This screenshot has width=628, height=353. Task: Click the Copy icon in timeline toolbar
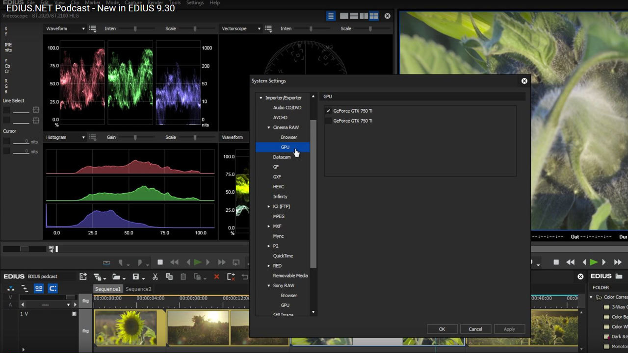click(169, 277)
